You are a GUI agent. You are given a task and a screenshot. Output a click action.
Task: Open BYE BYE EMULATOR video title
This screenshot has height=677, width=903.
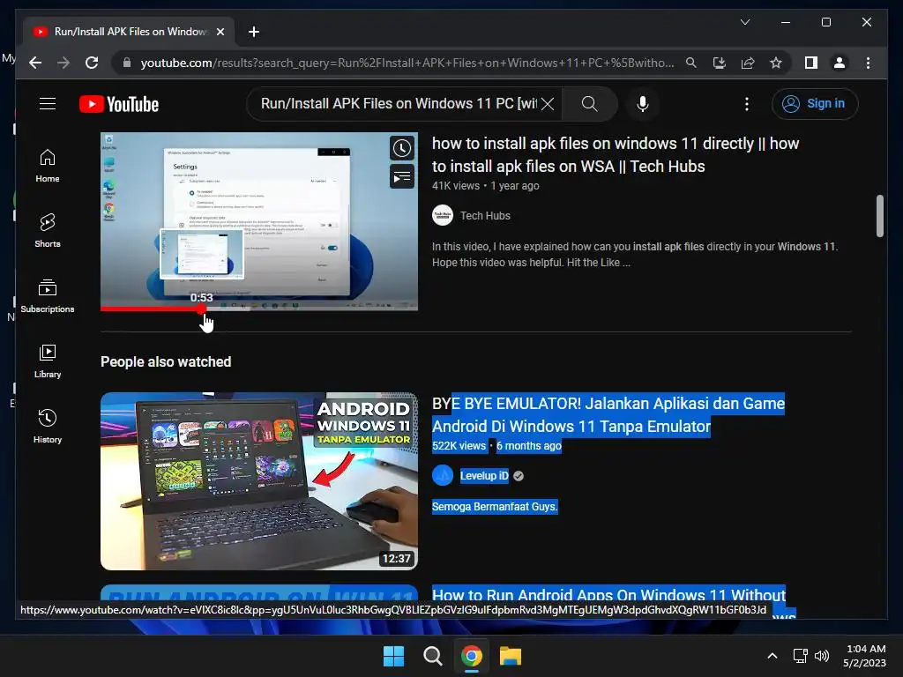[x=608, y=414]
